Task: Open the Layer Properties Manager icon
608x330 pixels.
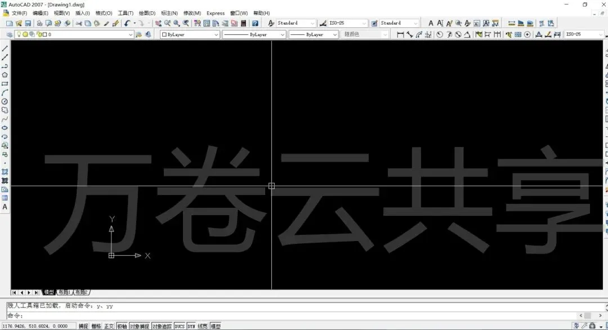Action: click(10, 34)
